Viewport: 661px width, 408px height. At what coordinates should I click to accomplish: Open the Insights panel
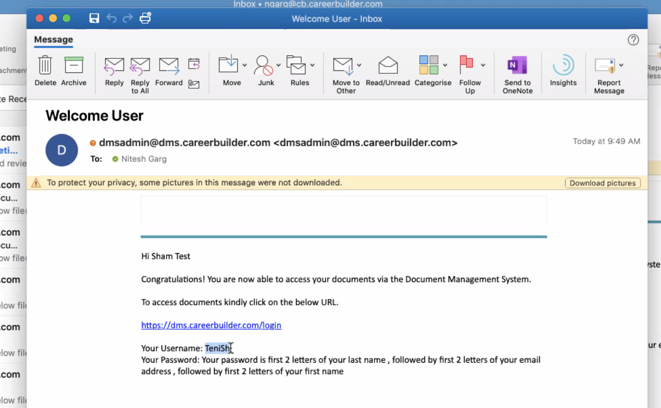[563, 66]
